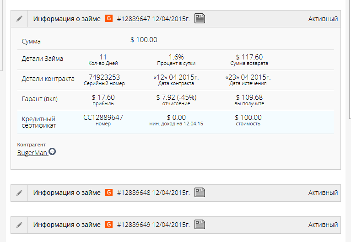Click the Контрагент heading
The image size is (351, 242).
click(32, 145)
